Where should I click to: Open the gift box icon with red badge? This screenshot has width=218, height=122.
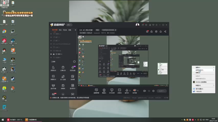pos(147,31)
